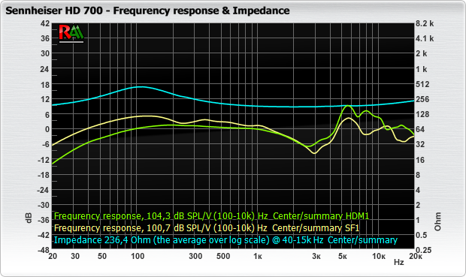Click the '0' label on the dB axis

click(47, 130)
